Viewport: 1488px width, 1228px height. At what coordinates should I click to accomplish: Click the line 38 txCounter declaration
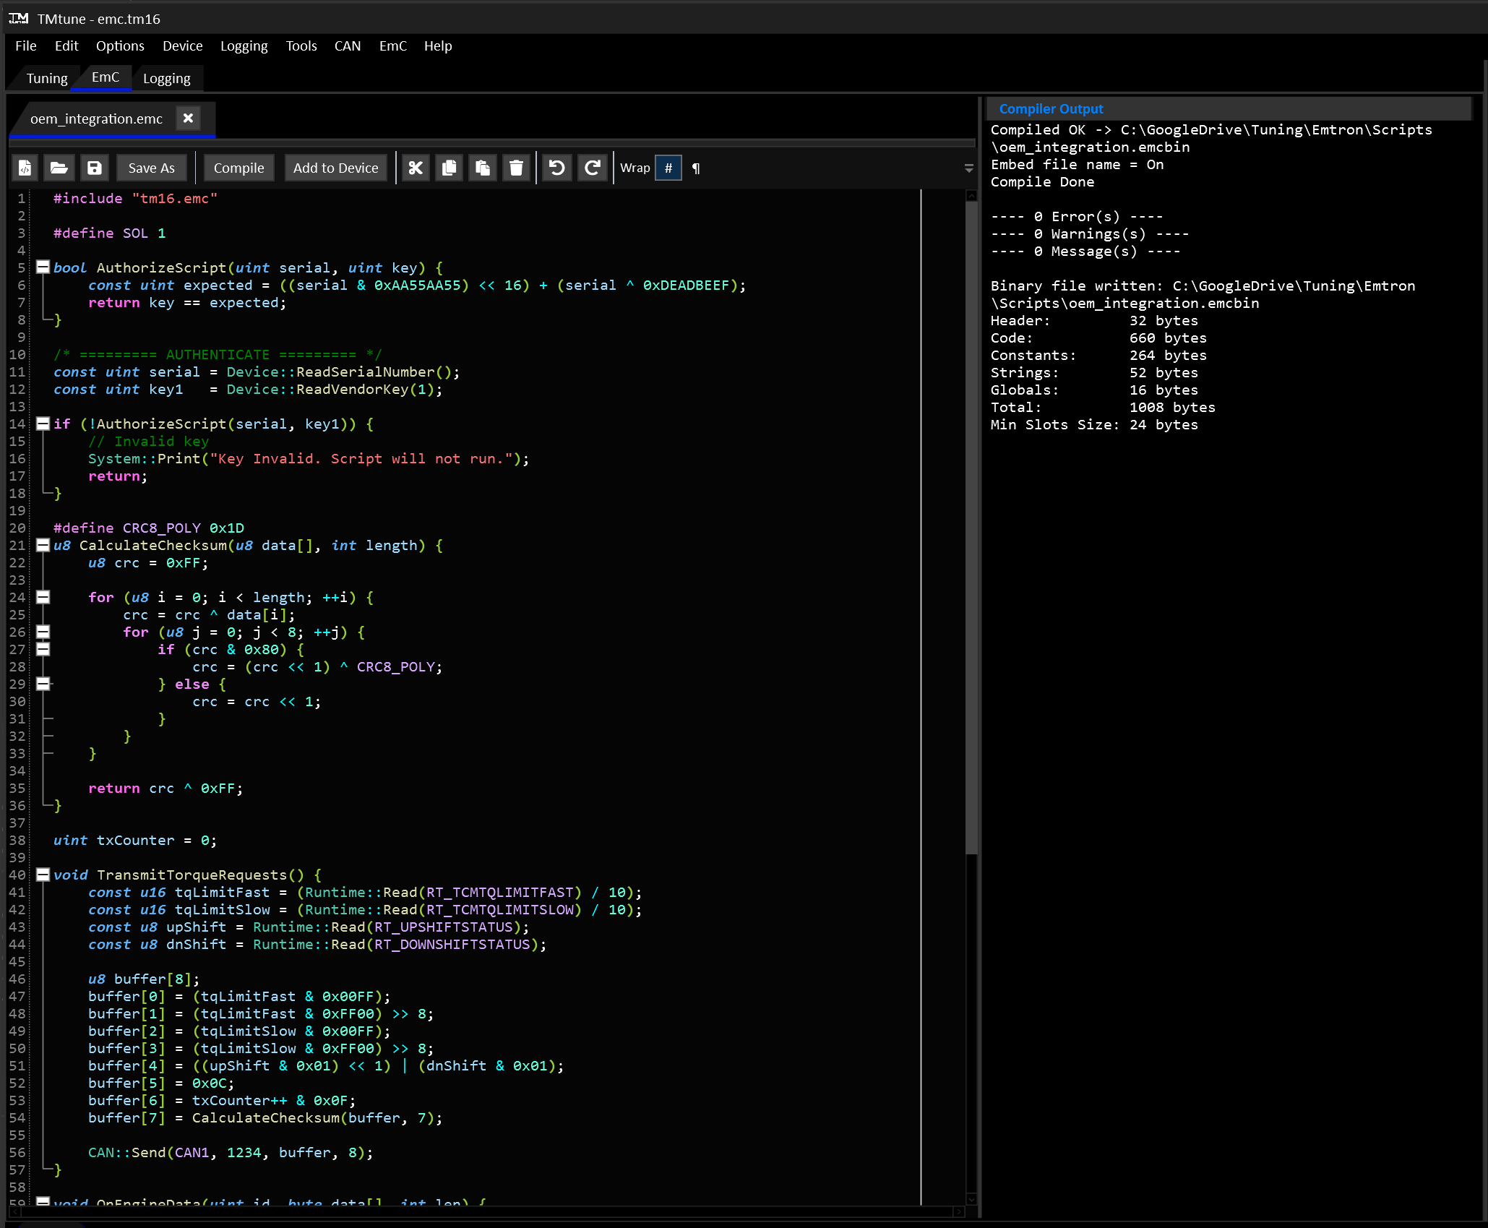134,840
